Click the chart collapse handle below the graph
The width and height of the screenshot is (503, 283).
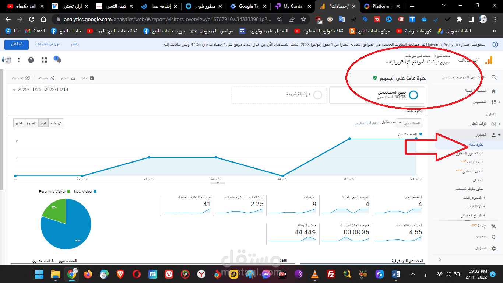(218, 182)
